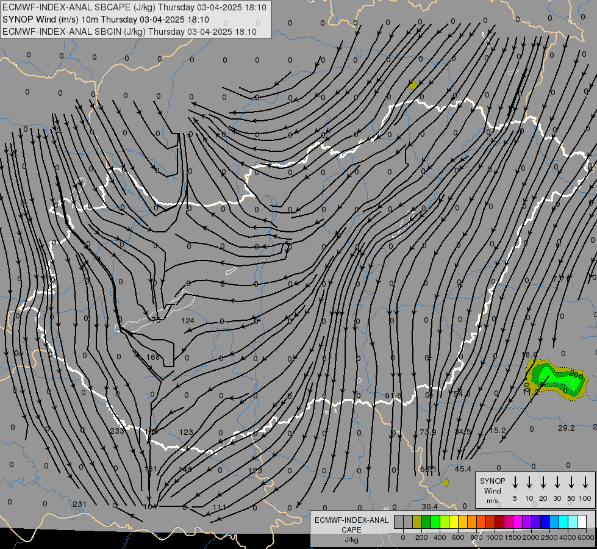Viewport: 597px width, 549px height.
Task: Click map value 45.4
Action: click(x=463, y=469)
